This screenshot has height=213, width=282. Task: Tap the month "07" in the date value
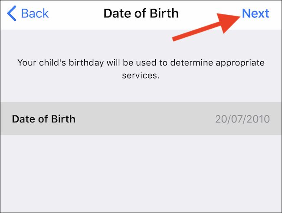[237, 119]
